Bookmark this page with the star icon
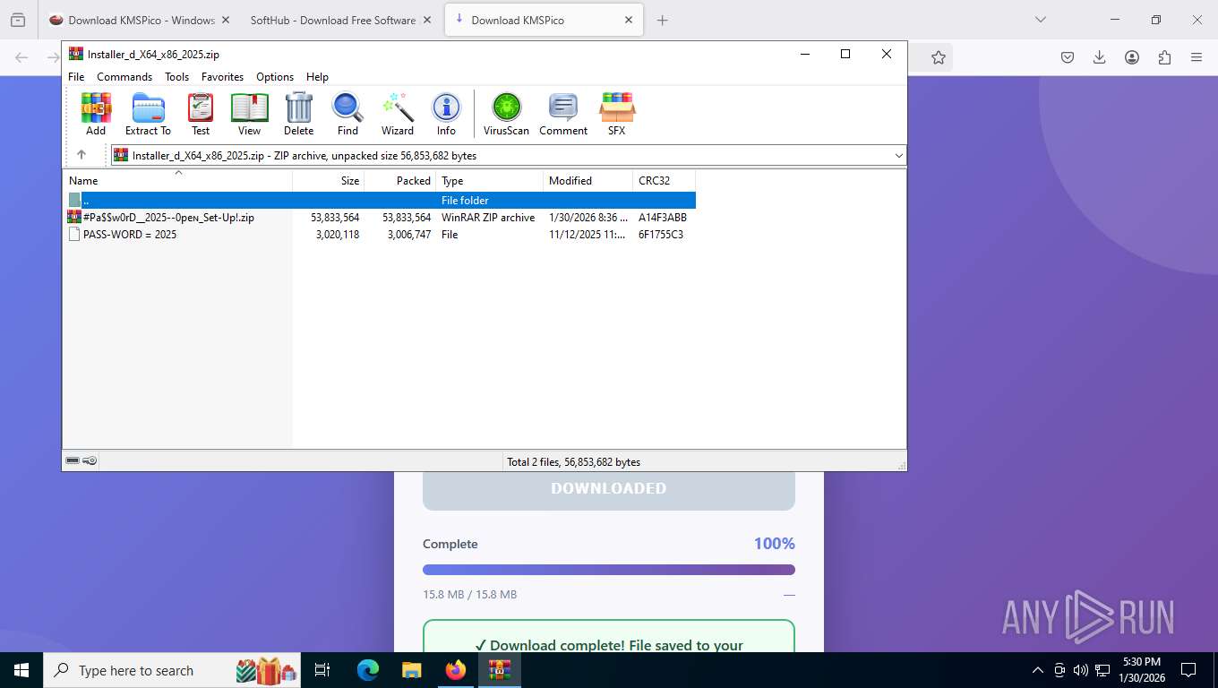Viewport: 1218px width, 688px height. click(x=938, y=57)
